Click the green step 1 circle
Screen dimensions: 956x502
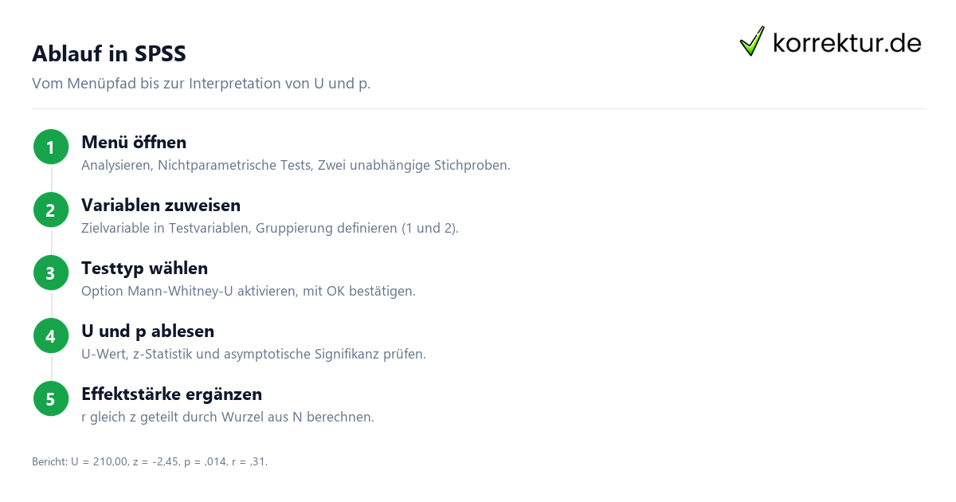coord(51,147)
